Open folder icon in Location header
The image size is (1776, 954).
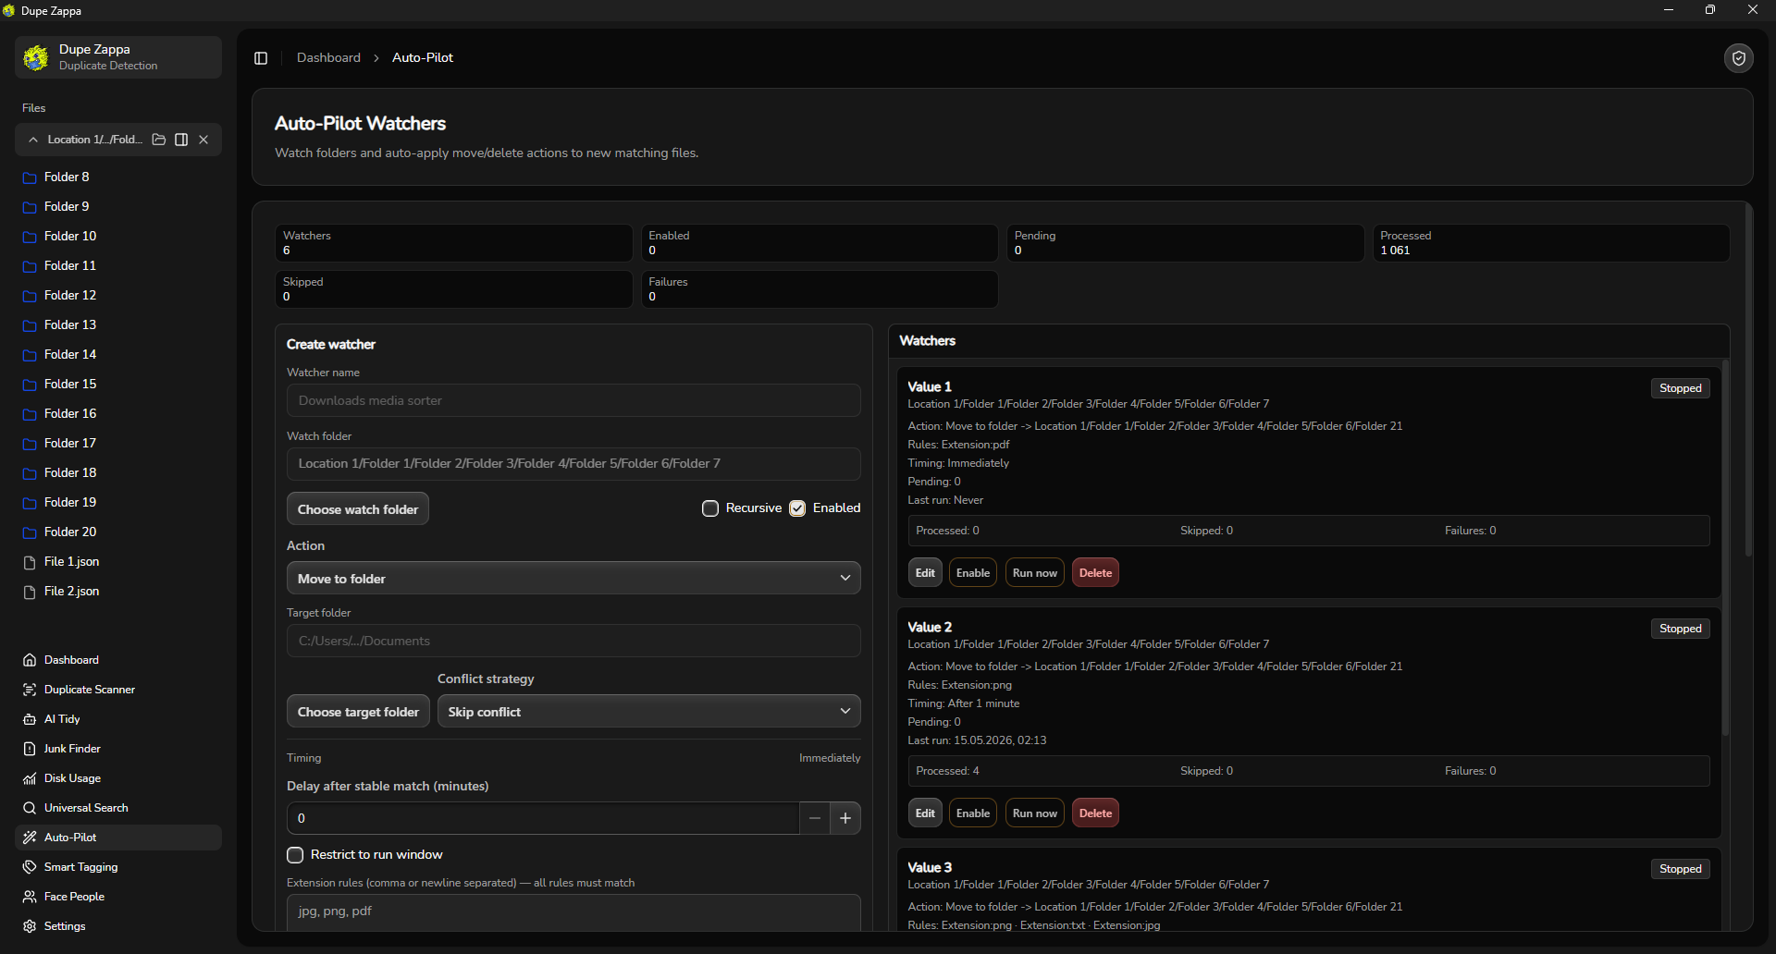(159, 140)
